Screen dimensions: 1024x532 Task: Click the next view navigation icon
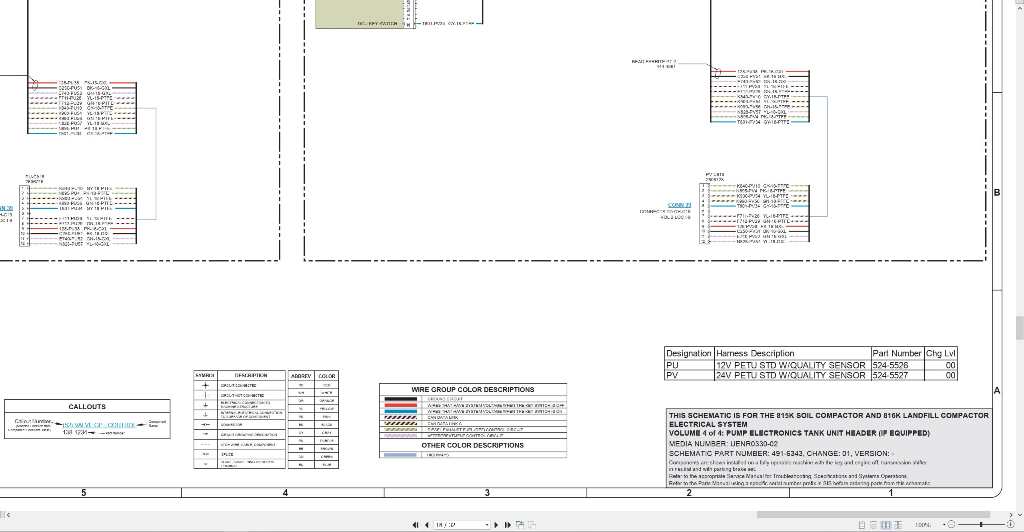pos(532,525)
